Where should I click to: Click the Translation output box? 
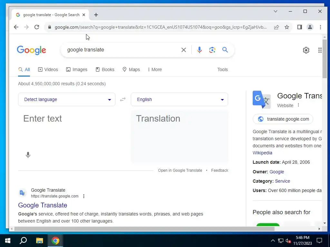click(x=180, y=136)
